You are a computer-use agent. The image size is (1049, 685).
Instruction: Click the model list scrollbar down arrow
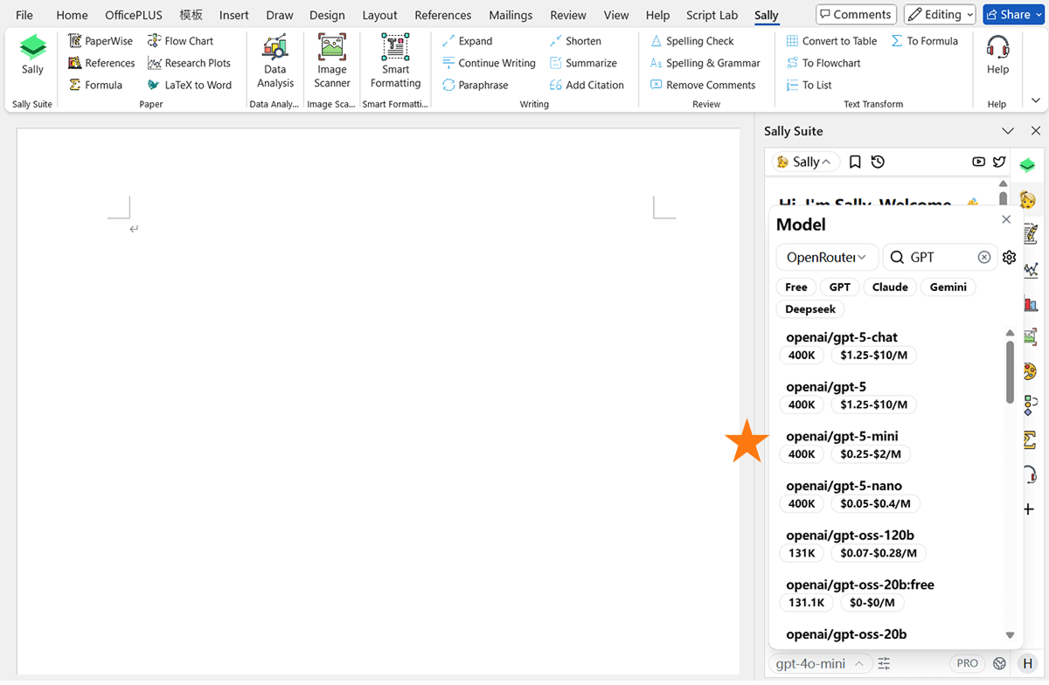coord(1010,636)
